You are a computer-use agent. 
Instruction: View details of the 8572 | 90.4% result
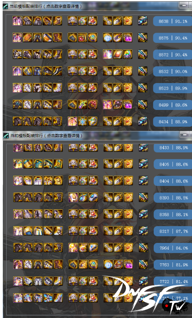tap(173, 55)
